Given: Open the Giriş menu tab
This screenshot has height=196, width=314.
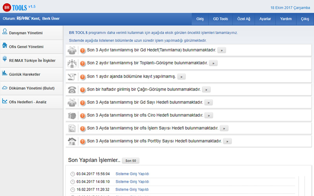Looking at the screenshot, I should coord(200,19).
